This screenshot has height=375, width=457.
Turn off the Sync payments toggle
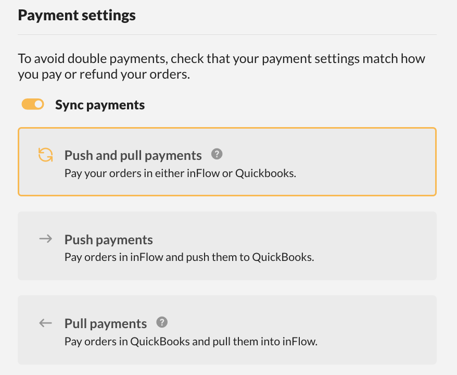click(x=32, y=104)
